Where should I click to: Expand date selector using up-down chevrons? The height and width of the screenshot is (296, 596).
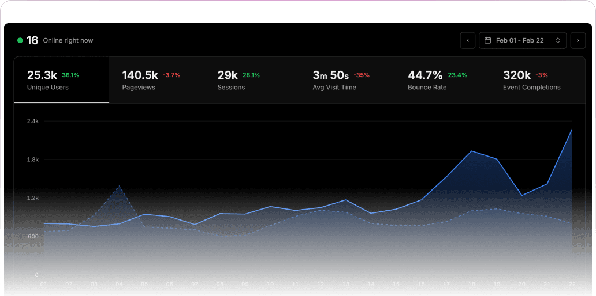click(x=558, y=40)
